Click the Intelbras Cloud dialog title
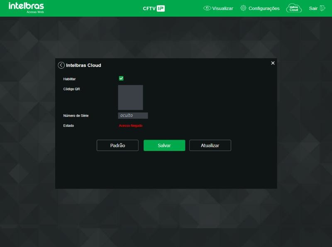The width and height of the screenshot is (332, 247). (x=83, y=65)
